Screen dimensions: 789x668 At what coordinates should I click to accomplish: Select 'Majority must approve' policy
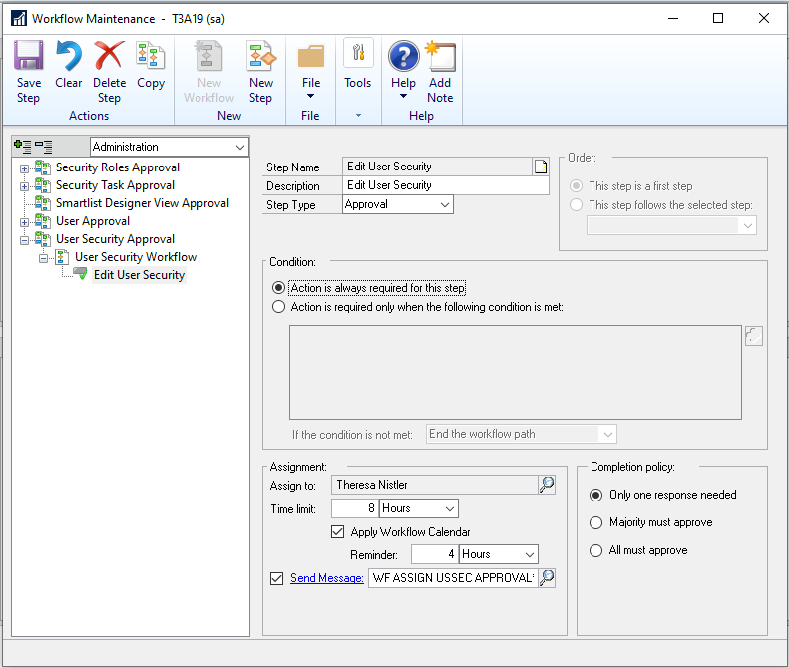tap(595, 522)
